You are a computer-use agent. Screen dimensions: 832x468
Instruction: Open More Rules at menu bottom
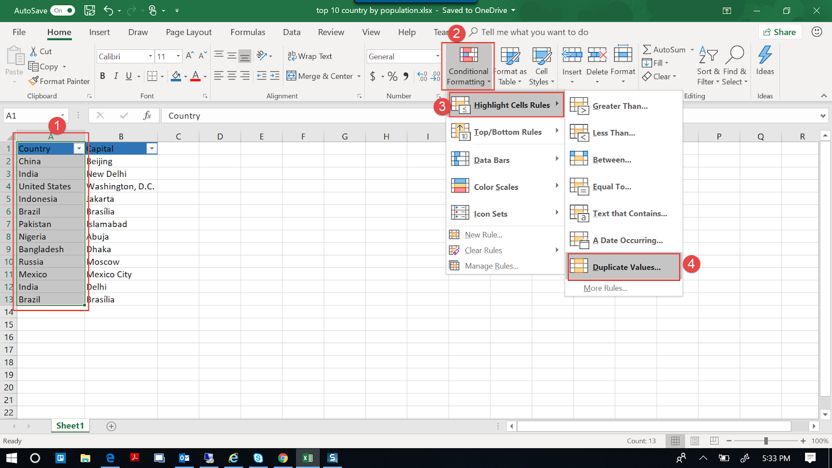605,288
